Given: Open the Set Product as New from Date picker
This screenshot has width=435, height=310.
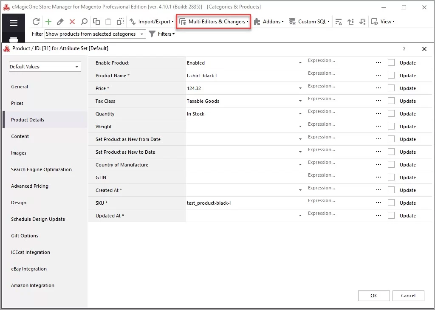Looking at the screenshot, I should [300, 139].
